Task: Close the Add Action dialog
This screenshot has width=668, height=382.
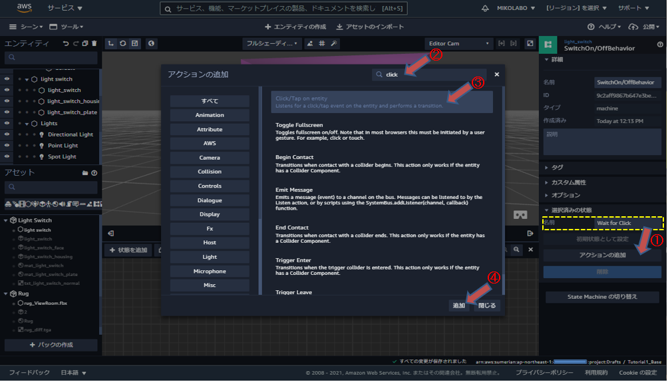Action: 497,75
